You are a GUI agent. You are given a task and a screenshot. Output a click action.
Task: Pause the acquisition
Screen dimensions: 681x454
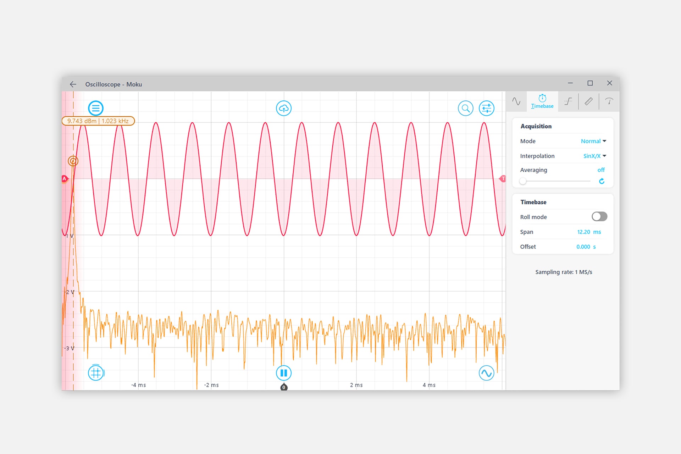[284, 373]
